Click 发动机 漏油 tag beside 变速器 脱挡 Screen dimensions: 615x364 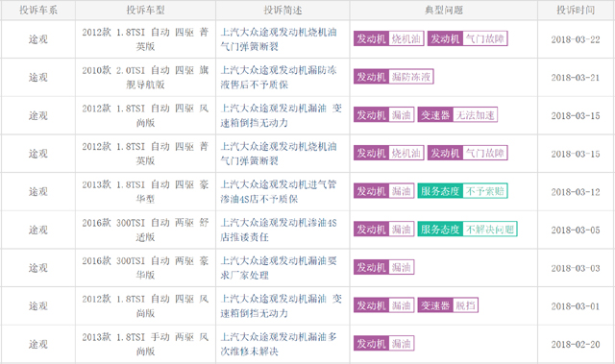(x=383, y=305)
